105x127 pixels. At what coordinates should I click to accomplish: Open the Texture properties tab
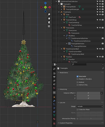point(54,123)
